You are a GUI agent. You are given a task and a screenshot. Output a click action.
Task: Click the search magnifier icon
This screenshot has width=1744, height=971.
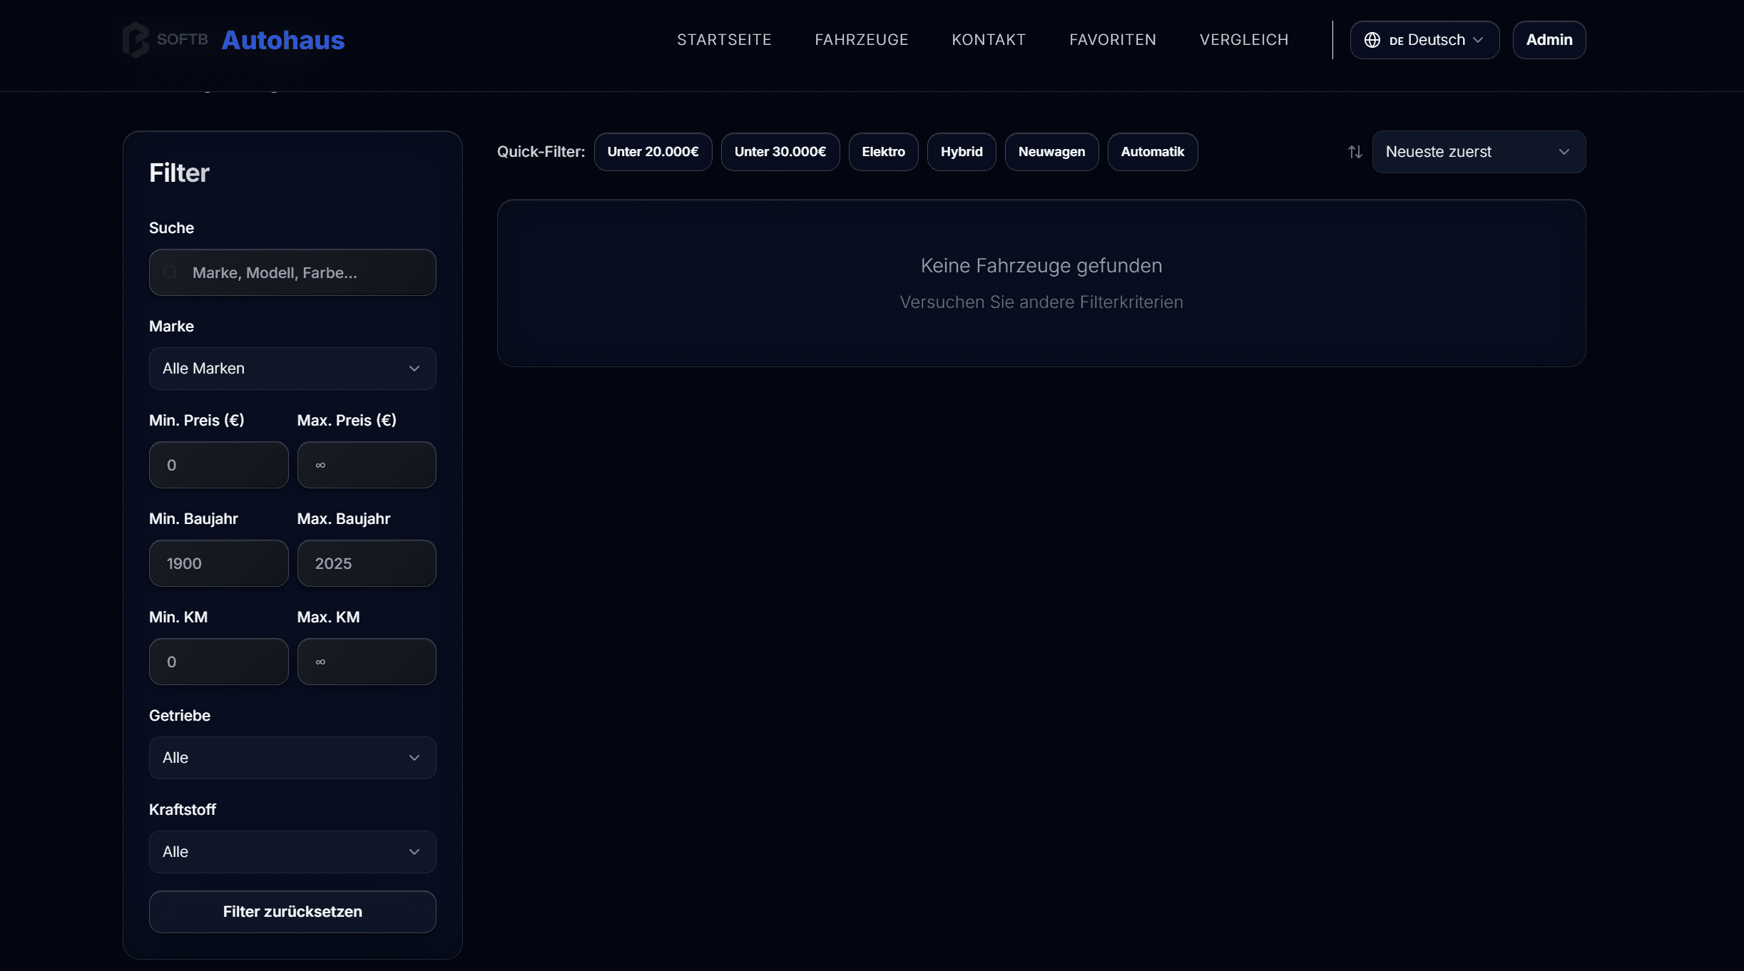pos(170,272)
